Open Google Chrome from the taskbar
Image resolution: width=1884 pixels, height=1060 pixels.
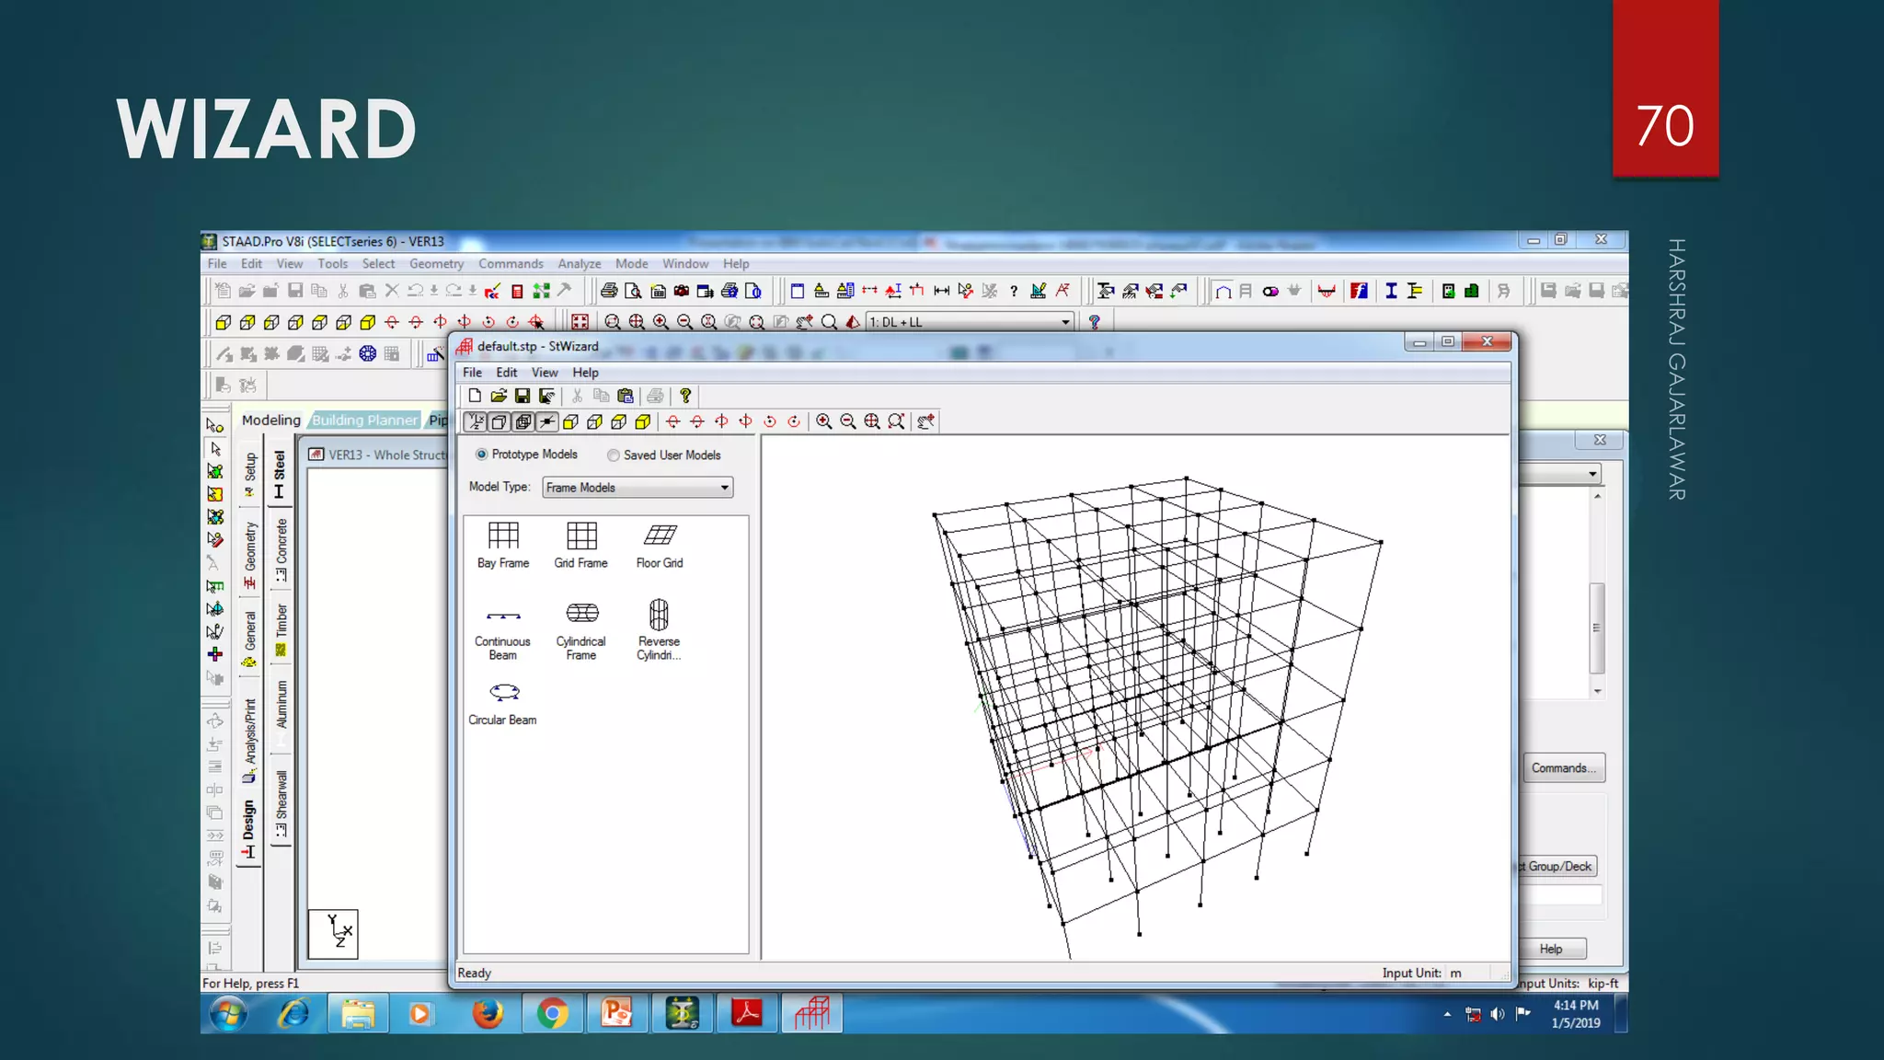(x=552, y=1014)
